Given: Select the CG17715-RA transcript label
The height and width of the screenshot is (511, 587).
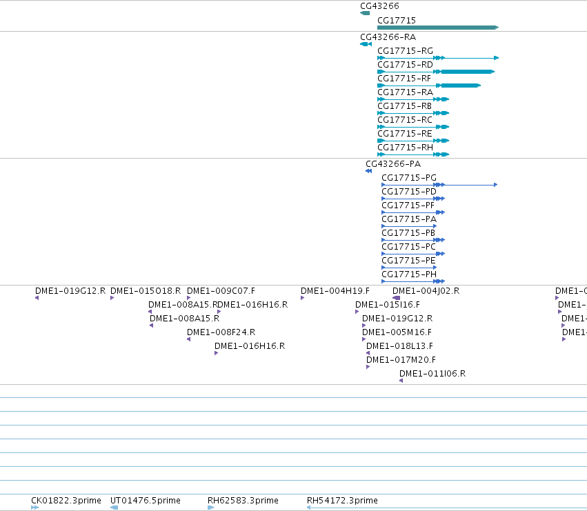Looking at the screenshot, I should click(x=405, y=92).
